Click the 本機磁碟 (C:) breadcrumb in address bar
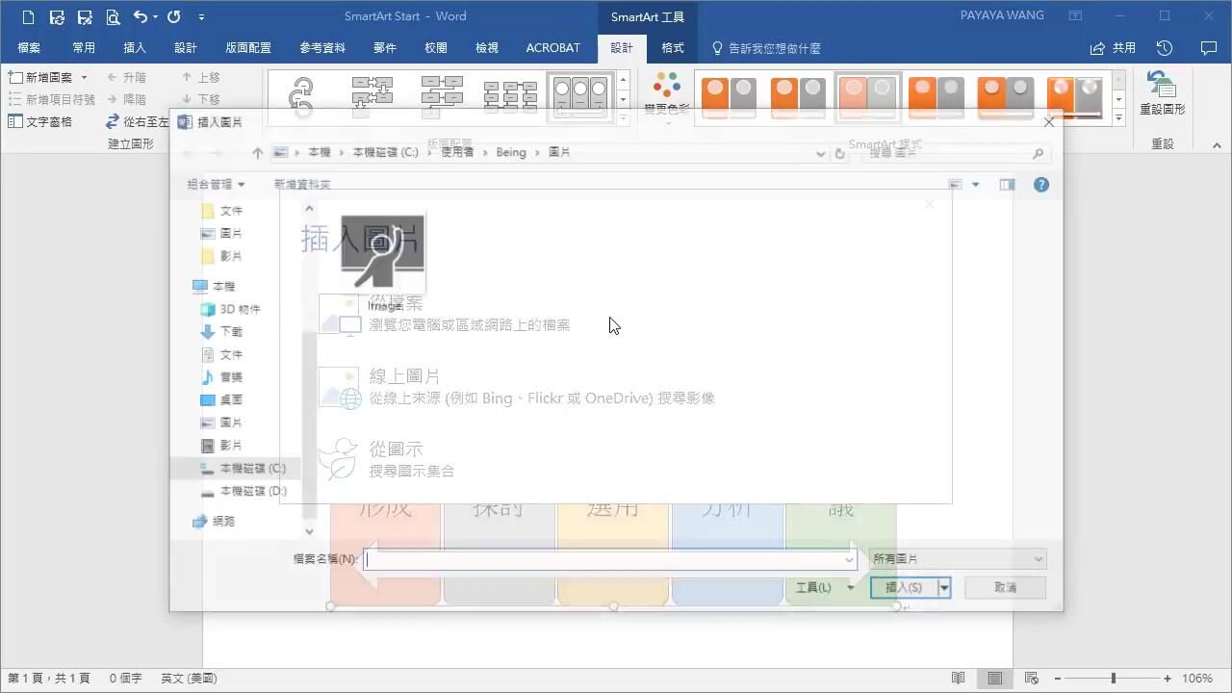Screen dimensions: 1232x693 pyautogui.click(x=385, y=153)
